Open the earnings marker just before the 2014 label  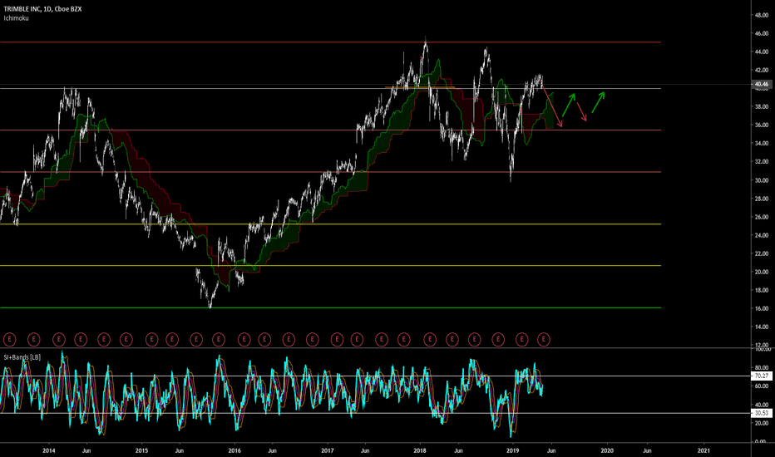pos(33,339)
